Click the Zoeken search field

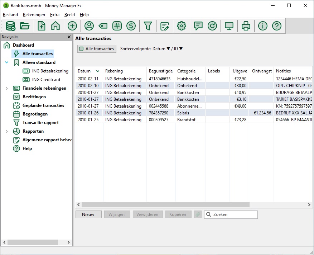234,214
